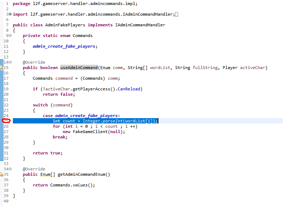Click the admin_create_fake_players enum constant on line 11
The height and width of the screenshot is (206, 283).
pos(64,46)
